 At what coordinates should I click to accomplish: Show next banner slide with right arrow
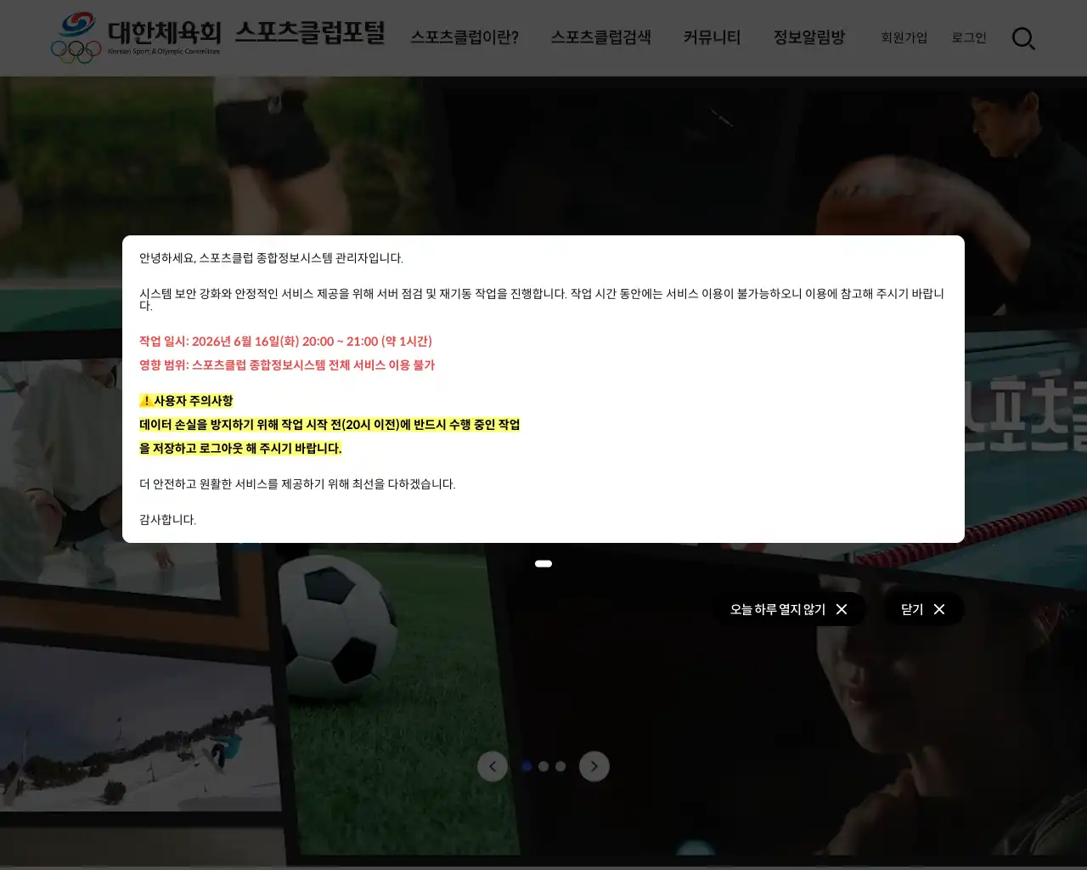(594, 766)
